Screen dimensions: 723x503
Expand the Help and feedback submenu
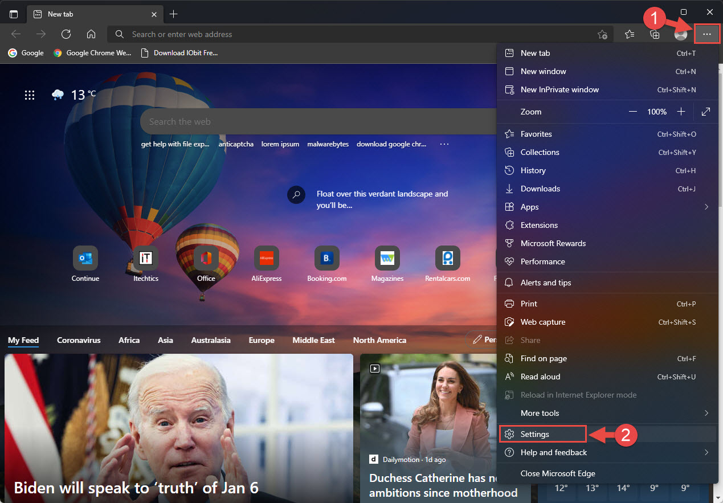[x=607, y=452]
